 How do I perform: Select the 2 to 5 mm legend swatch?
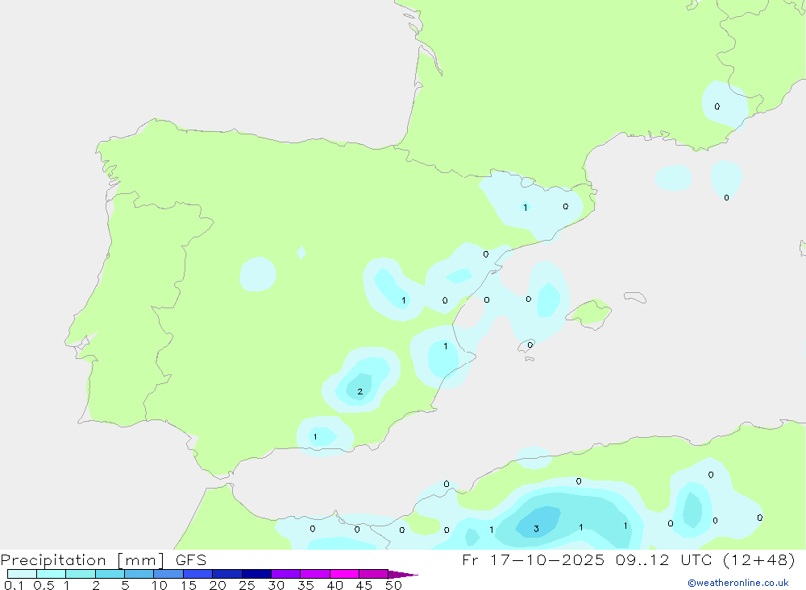[110, 574]
